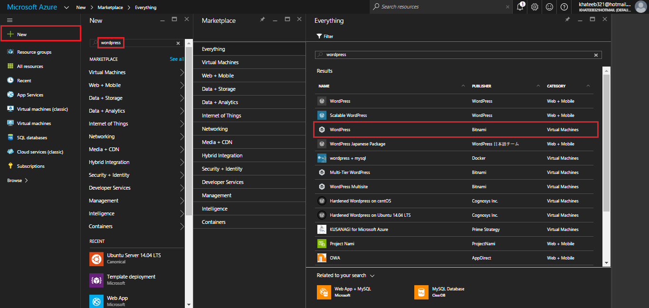
Task: Open the settings gear in top bar
Action: click(535, 7)
